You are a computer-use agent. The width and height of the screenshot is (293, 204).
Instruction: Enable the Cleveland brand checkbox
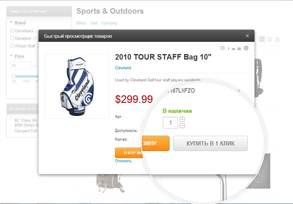tap(12, 38)
